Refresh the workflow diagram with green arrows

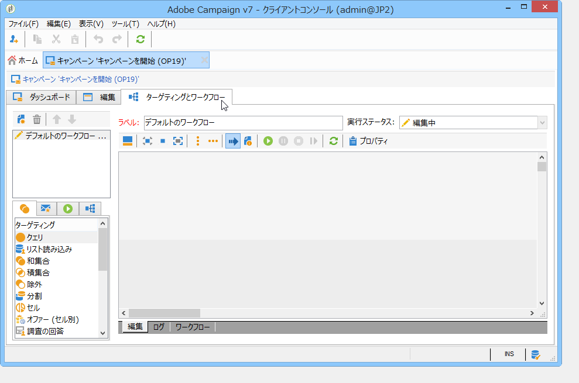tap(334, 141)
